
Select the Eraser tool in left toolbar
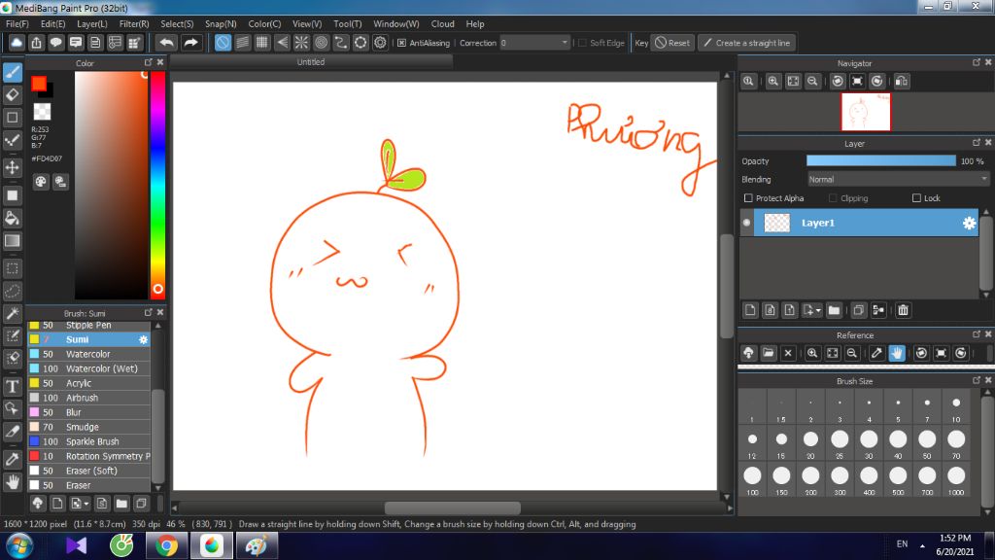pyautogui.click(x=12, y=94)
